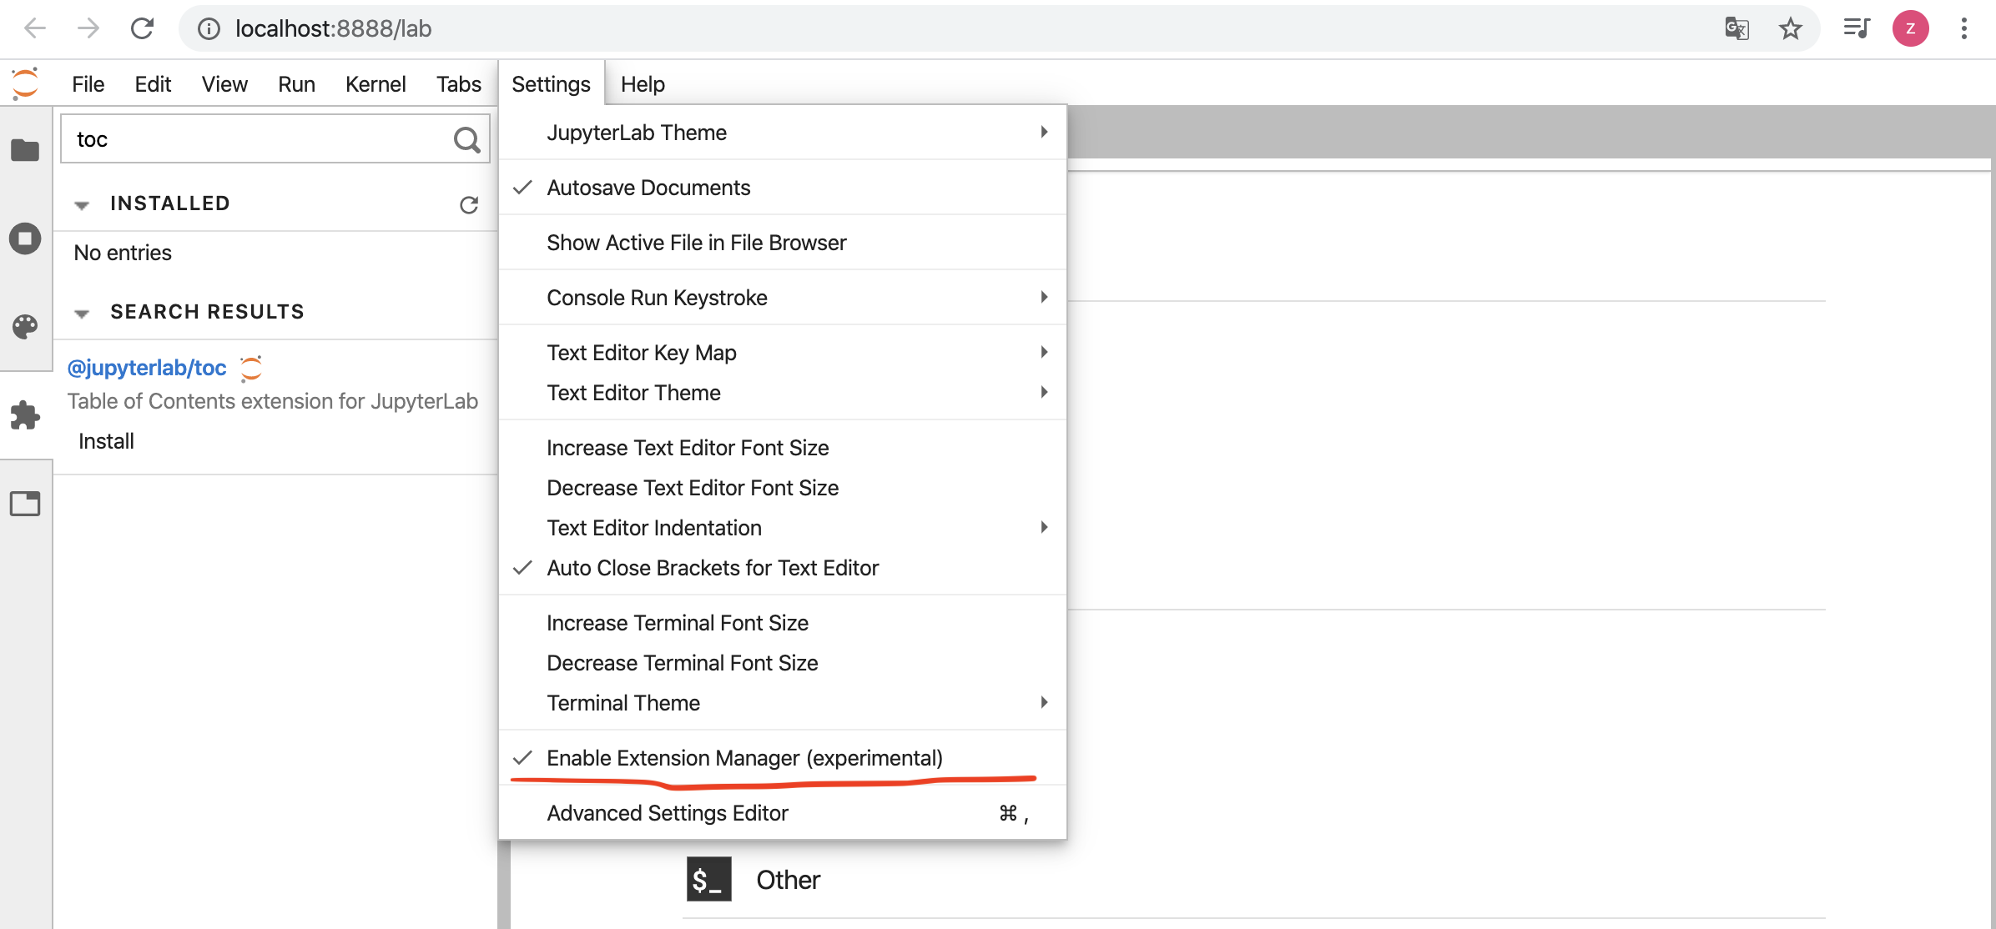Open the File Browser sidebar folder icon
The width and height of the screenshot is (1996, 929).
click(x=25, y=150)
